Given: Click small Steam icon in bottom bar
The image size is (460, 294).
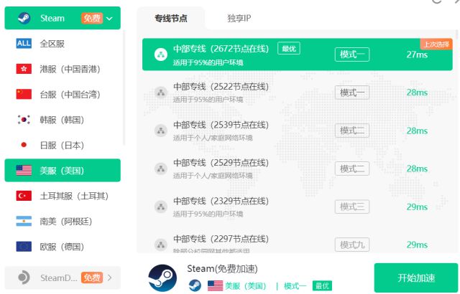Looking at the screenshot, I should click(195, 285).
